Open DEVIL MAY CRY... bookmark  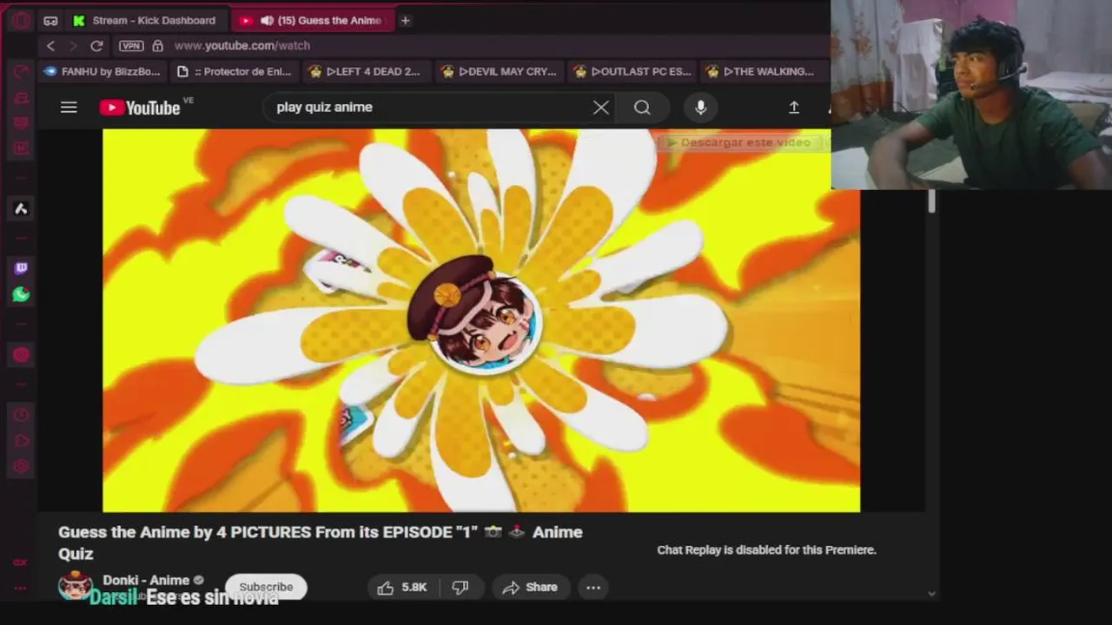498,71
